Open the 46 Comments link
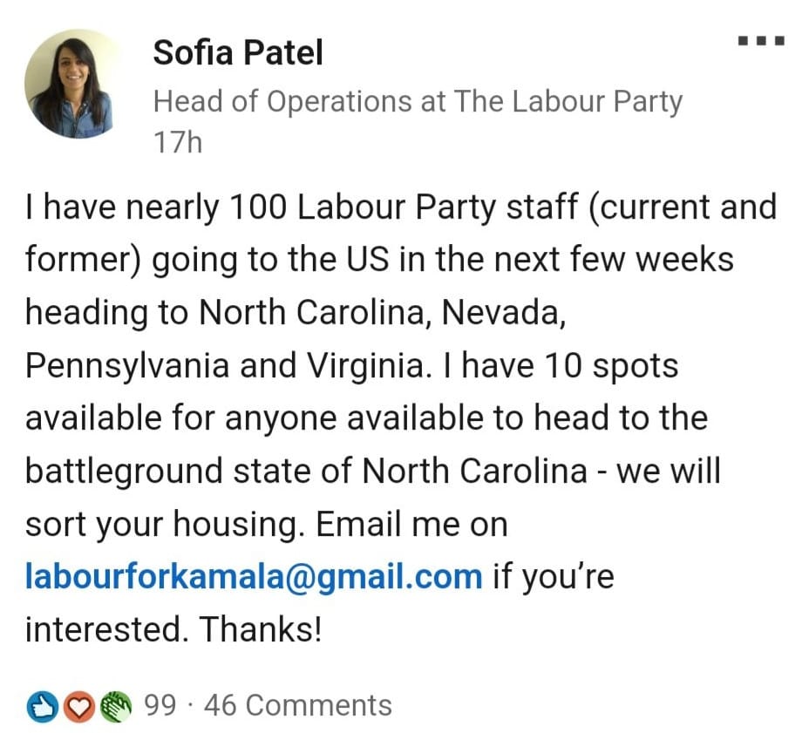This screenshot has width=809, height=733. 297,705
